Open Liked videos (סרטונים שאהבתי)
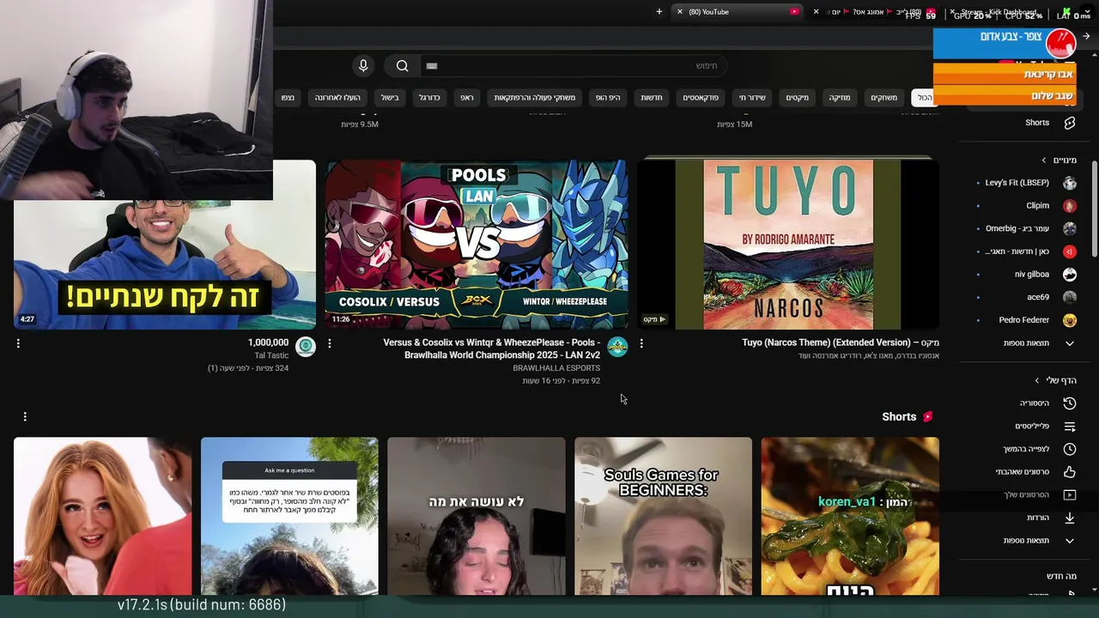Screen dimensions: 1099x618 1035,472
